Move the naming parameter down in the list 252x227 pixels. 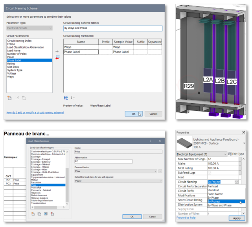72,98
